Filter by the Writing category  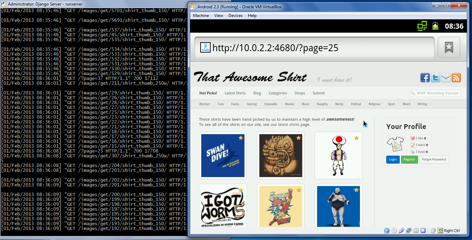423,104
